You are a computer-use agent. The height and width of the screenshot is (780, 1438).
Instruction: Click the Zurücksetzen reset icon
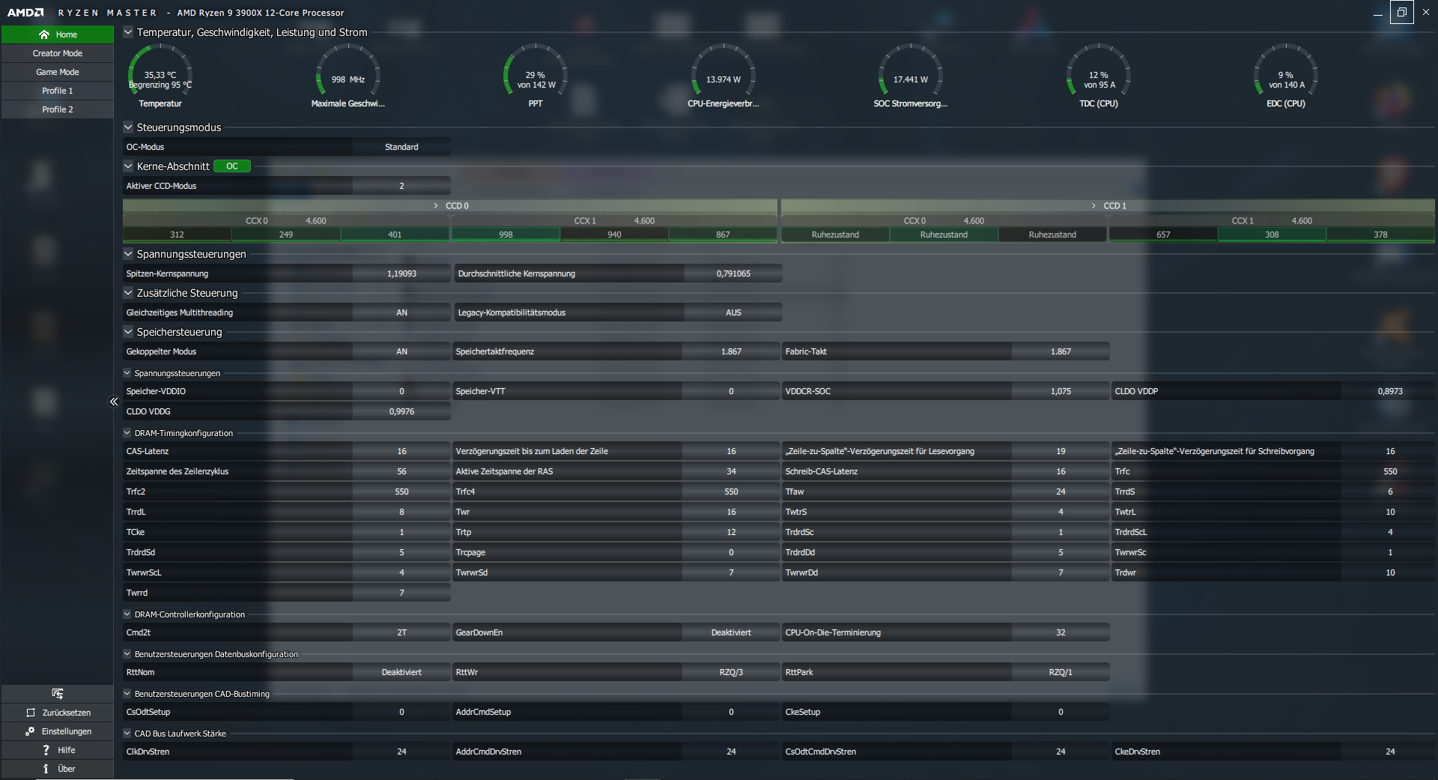pyautogui.click(x=31, y=713)
